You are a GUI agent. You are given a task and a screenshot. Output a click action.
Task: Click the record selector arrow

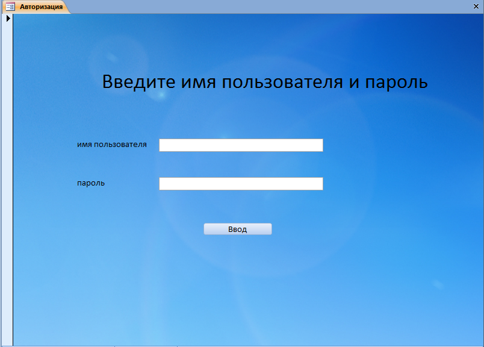point(8,19)
